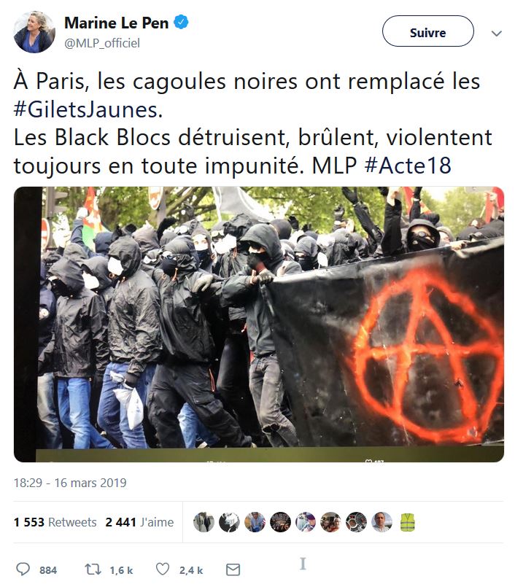Screen dimensions: 515x587
Task: View the 2 441 J'aime list
Action: [139, 522]
